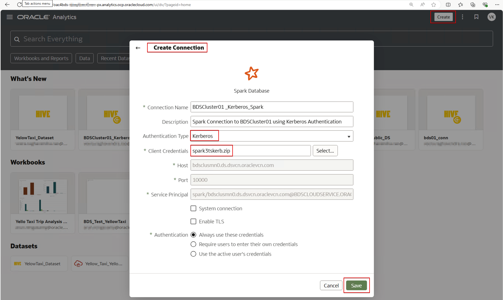Open the browser zoom control
The width and height of the screenshot is (503, 300).
pos(411,4)
